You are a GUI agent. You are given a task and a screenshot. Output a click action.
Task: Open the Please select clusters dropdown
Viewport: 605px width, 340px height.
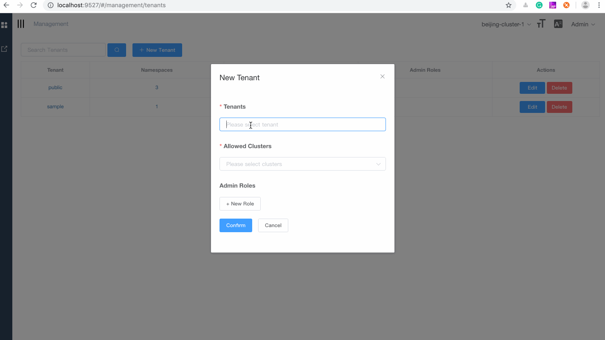tap(302, 164)
